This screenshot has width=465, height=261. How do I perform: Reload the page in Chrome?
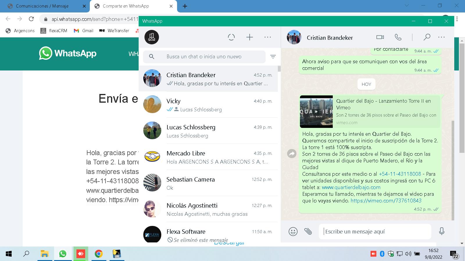[31, 19]
